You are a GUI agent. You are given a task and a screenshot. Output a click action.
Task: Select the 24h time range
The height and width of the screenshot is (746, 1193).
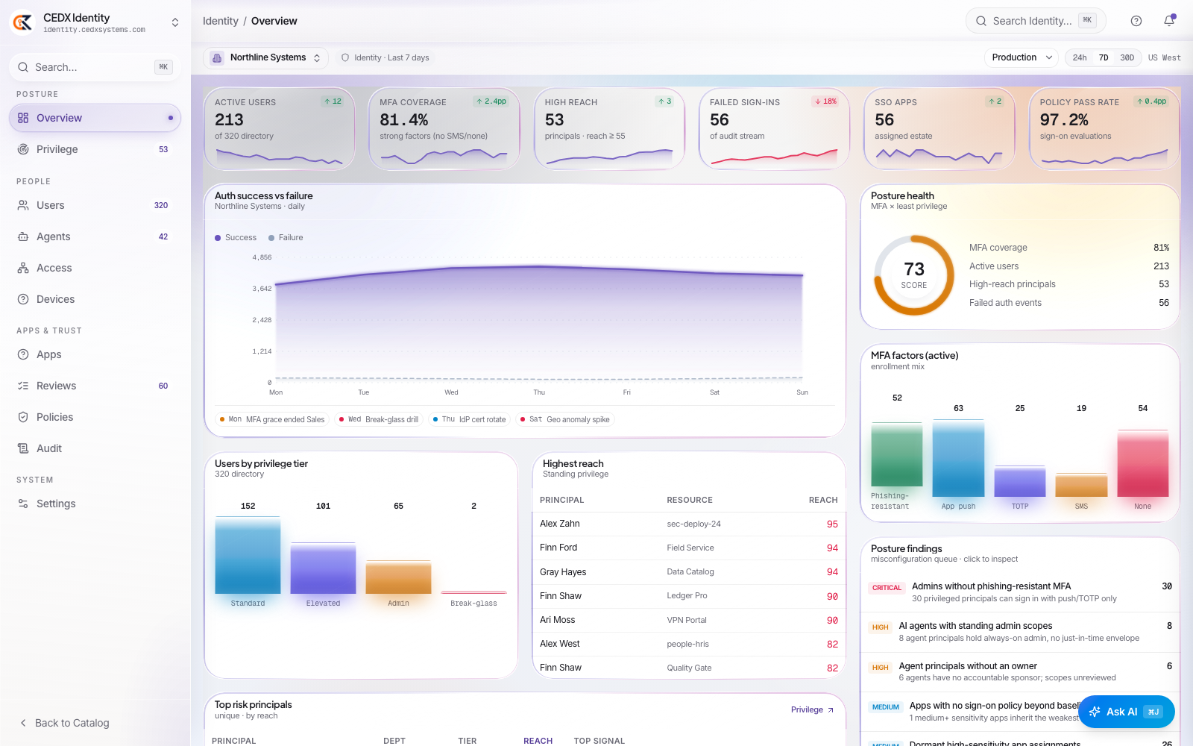point(1080,57)
